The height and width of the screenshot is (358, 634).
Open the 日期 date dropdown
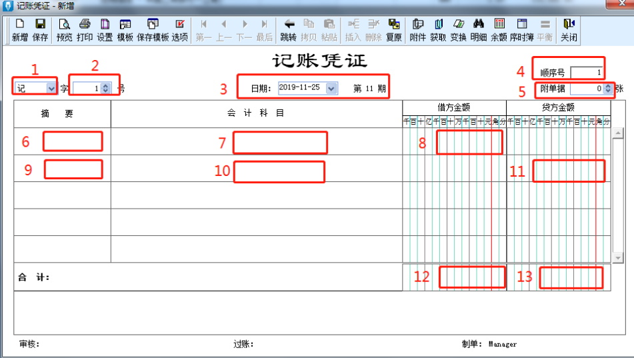tap(331, 88)
